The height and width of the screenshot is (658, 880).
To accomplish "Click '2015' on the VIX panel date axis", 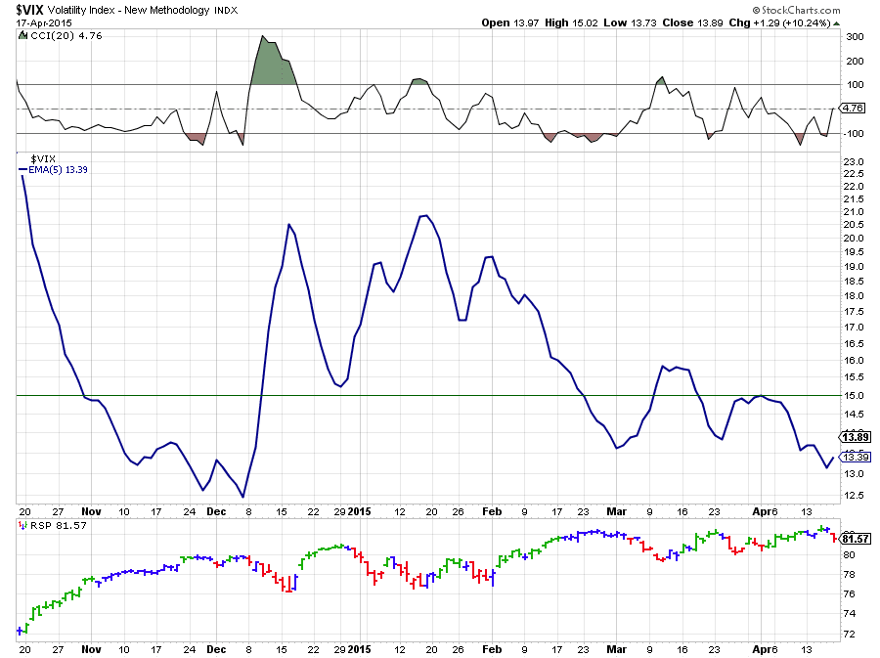I will click(359, 511).
